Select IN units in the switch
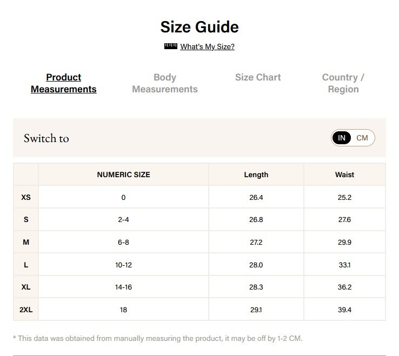The height and width of the screenshot is (356, 399). [x=342, y=138]
